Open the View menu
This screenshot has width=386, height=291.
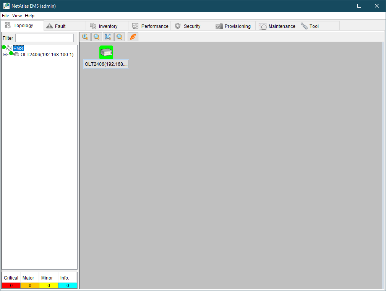click(x=17, y=16)
